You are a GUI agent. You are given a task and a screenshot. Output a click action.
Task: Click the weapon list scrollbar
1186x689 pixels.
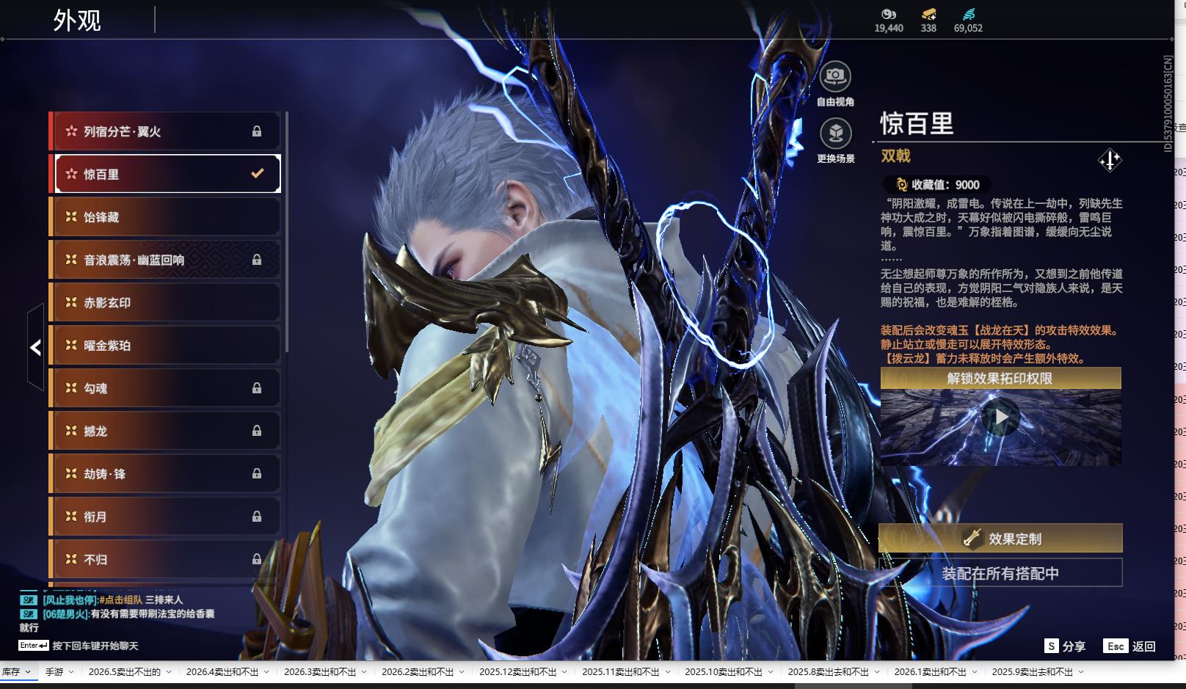(286, 231)
